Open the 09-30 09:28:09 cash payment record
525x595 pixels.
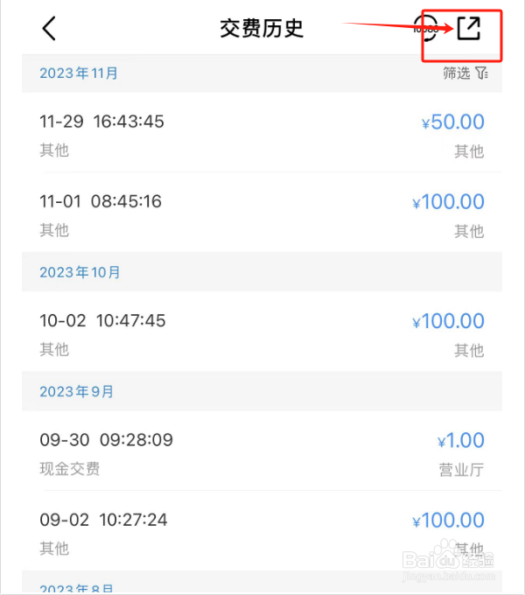(262, 451)
